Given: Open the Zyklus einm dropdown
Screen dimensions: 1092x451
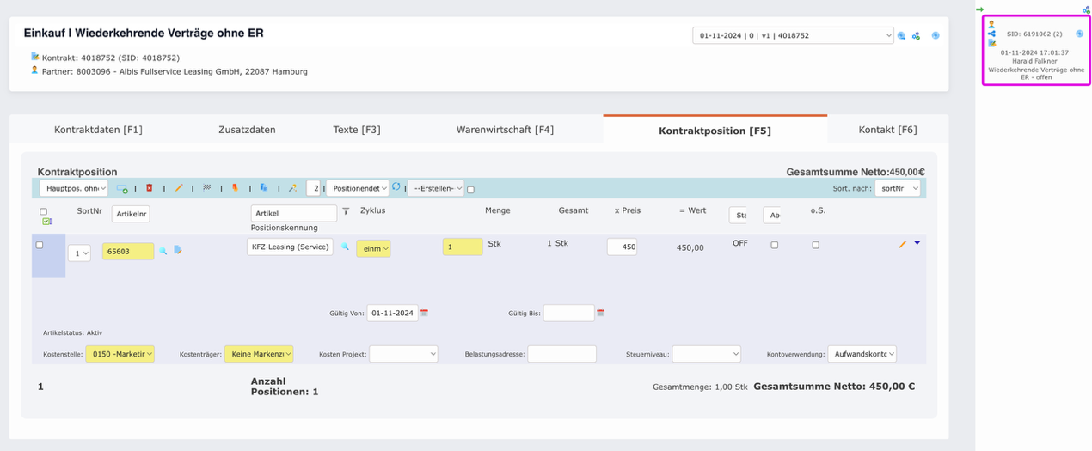Looking at the screenshot, I should [x=373, y=248].
